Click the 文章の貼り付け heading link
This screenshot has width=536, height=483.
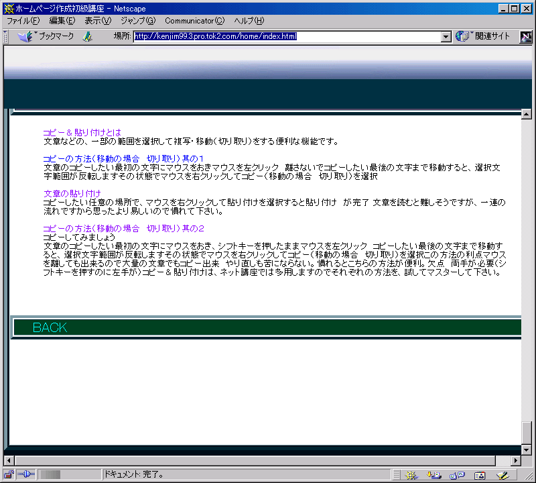(x=72, y=194)
